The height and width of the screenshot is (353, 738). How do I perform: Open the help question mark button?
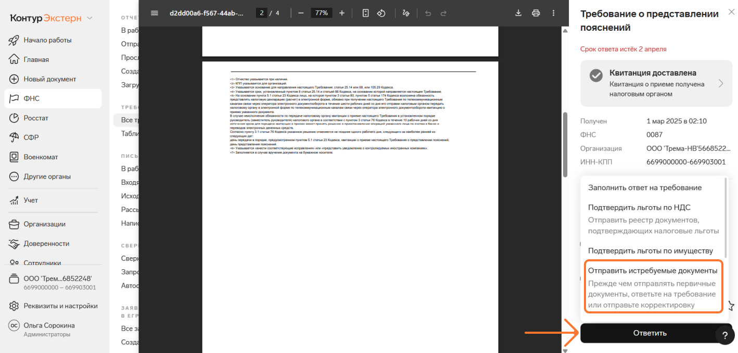724,336
